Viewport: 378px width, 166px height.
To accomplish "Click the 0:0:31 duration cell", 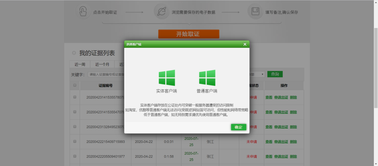I will pos(169,141).
